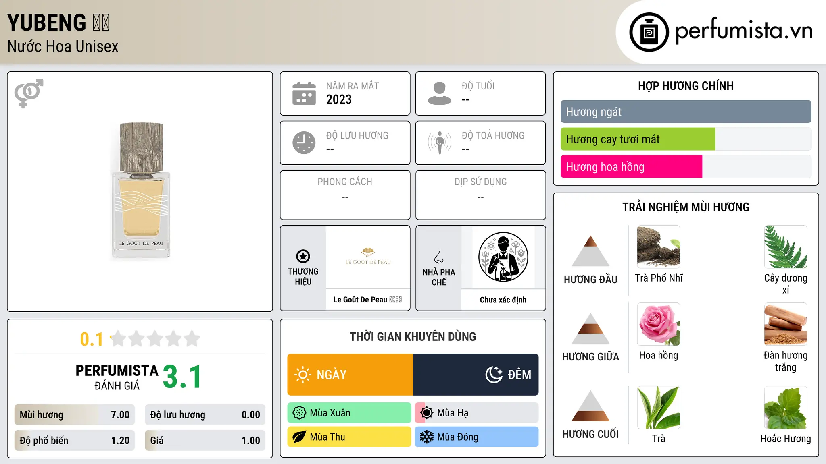826x464 pixels.
Task: Click the Le Goût De Peau brand name
Action: (x=367, y=300)
